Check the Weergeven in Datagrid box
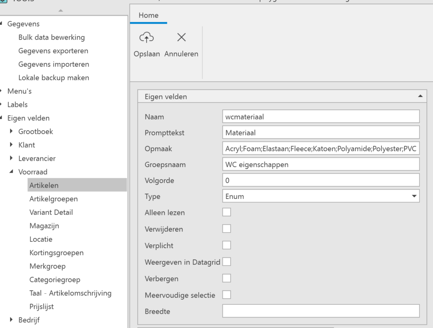Image resolution: width=433 pixels, height=328 pixels. [227, 262]
